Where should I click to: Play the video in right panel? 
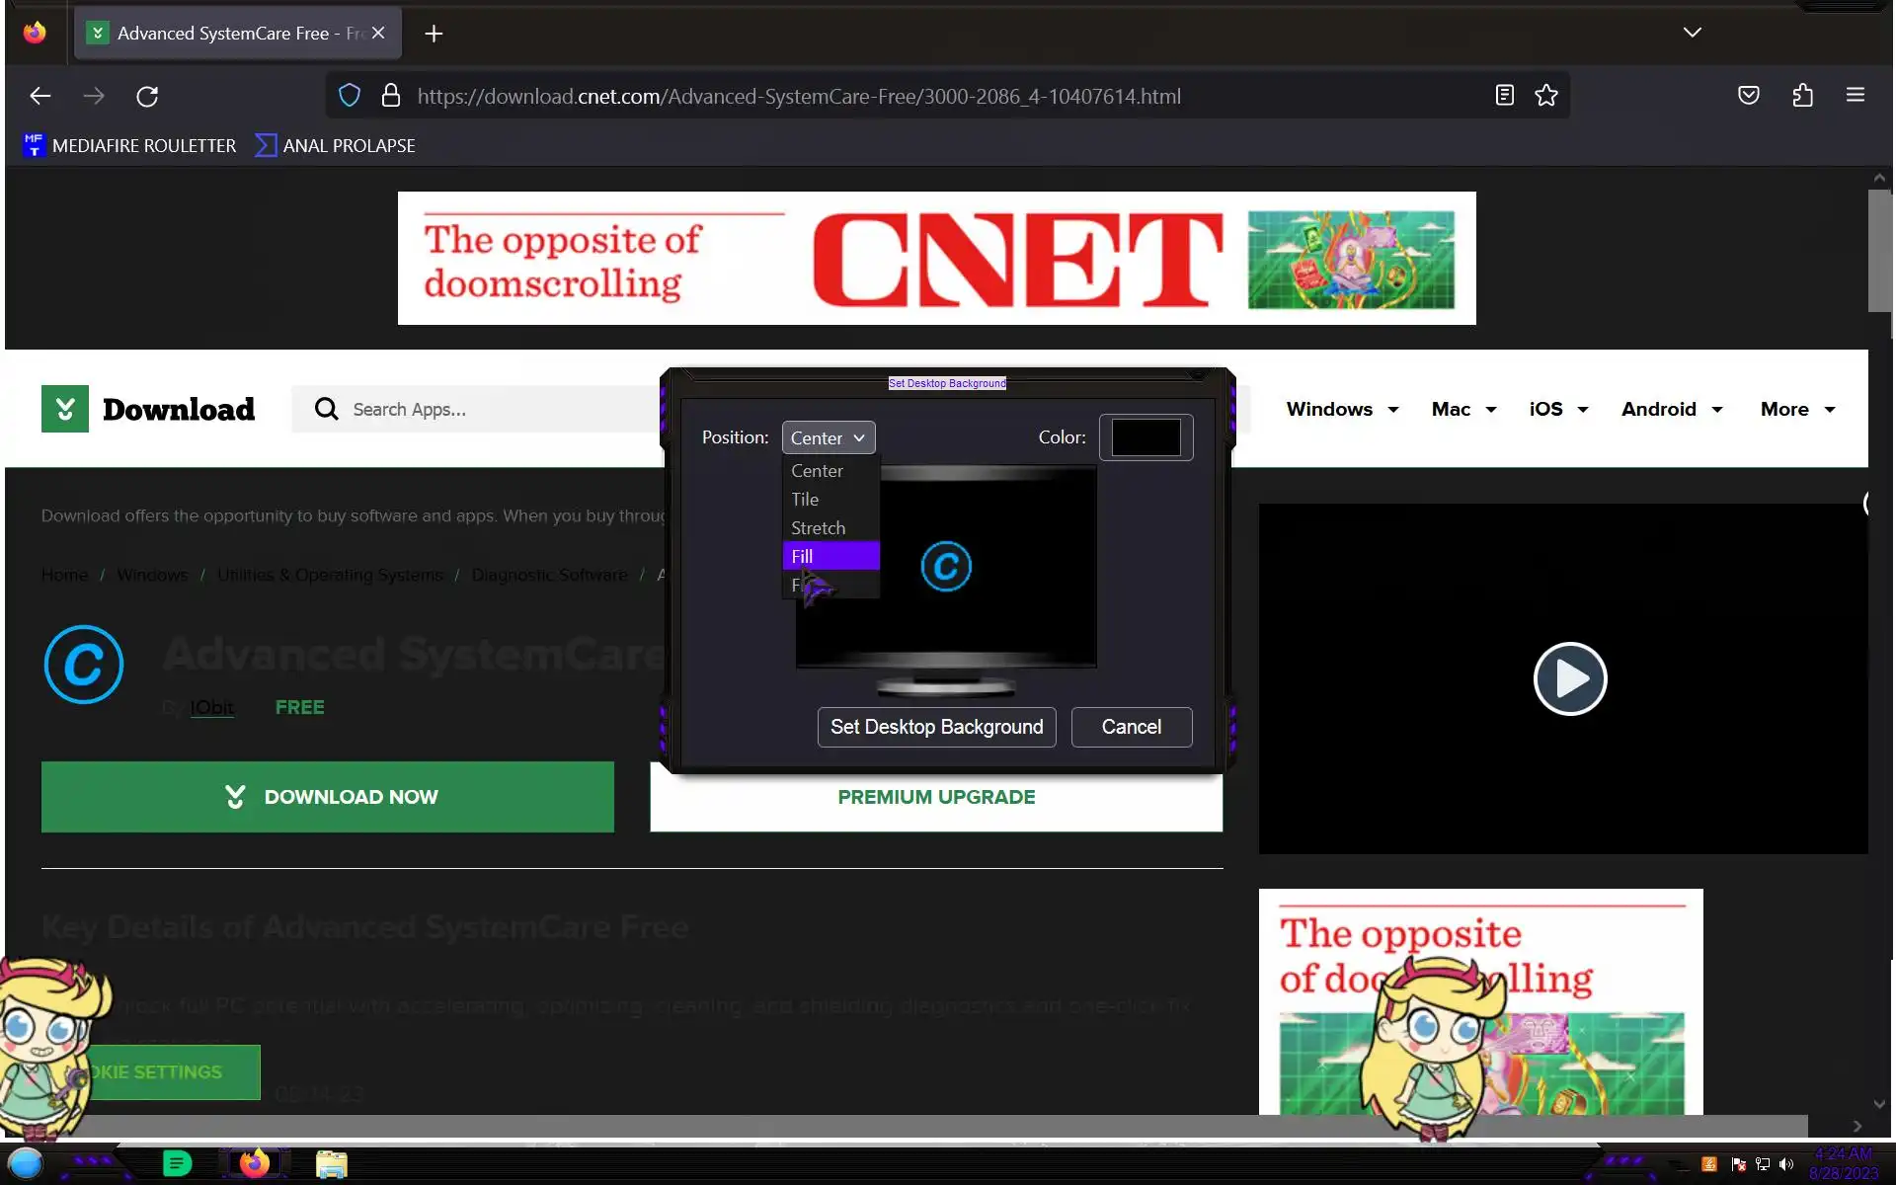pos(1569,678)
